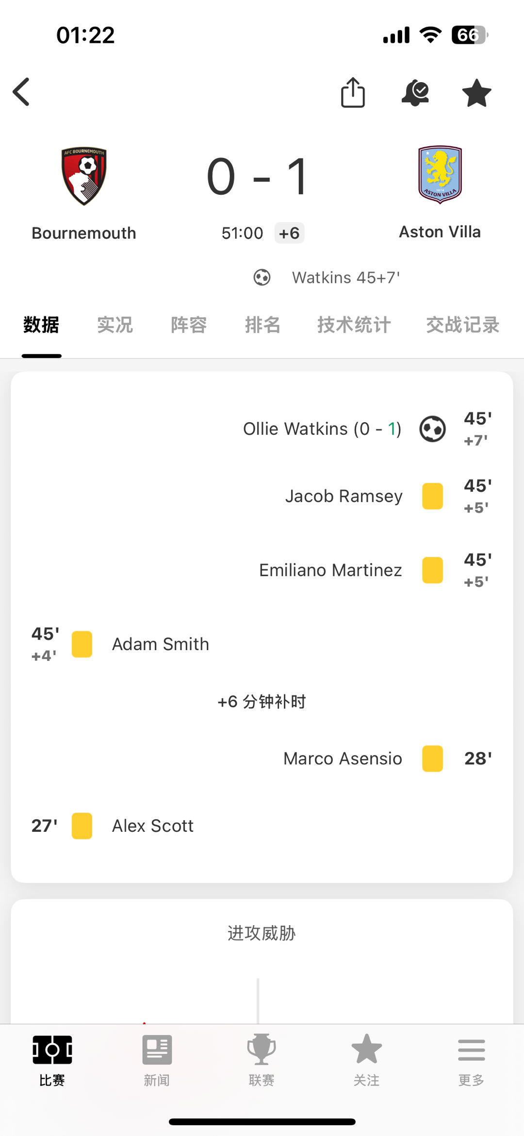Tap the back arrow icon
This screenshot has height=1136, width=524.
pyautogui.click(x=21, y=92)
